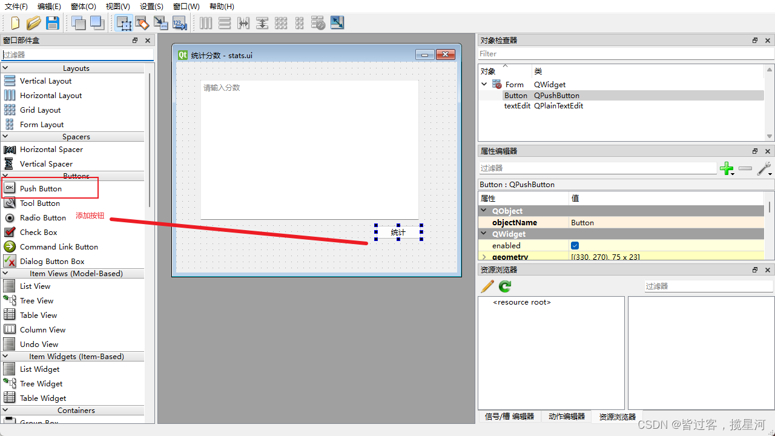Image resolution: width=775 pixels, height=436 pixels.
Task: Select <resource root> in resource browser
Action: [x=522, y=302]
